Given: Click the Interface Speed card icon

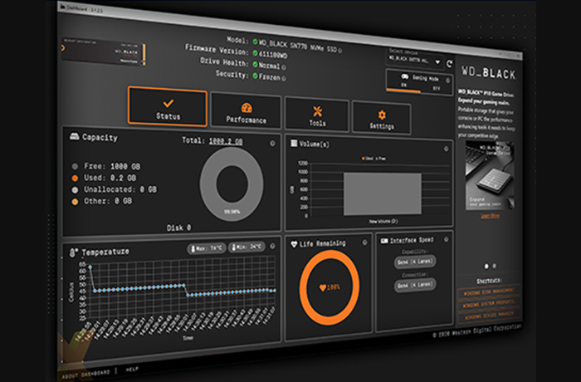Looking at the screenshot, I should coord(384,242).
